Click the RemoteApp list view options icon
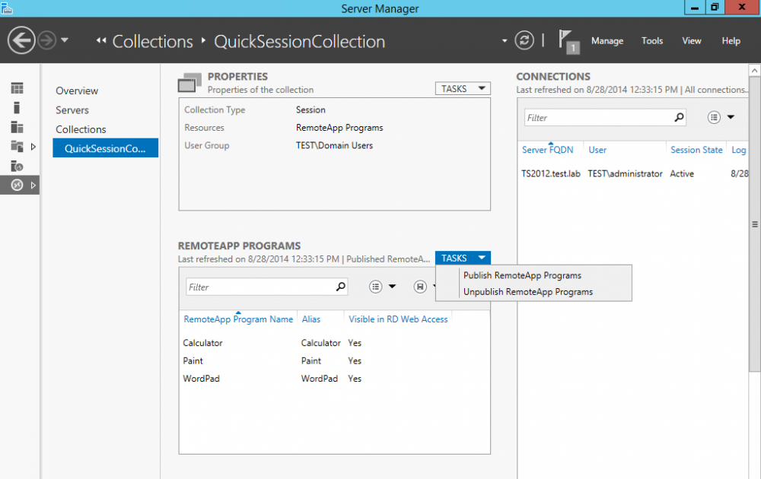This screenshot has width=761, height=479. (x=375, y=287)
